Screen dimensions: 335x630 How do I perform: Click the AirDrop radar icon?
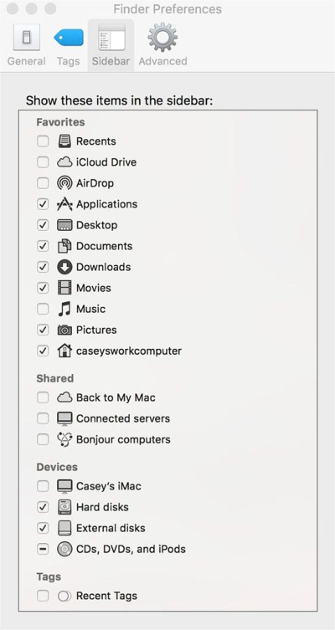65,183
